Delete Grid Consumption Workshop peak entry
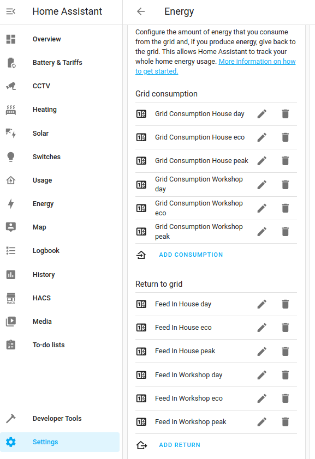The image size is (315, 459). click(x=286, y=232)
